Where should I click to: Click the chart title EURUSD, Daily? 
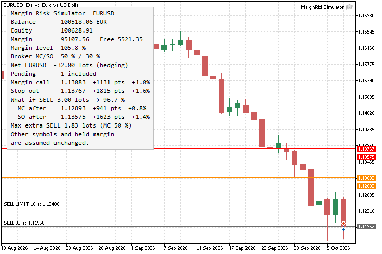coord(42,5)
